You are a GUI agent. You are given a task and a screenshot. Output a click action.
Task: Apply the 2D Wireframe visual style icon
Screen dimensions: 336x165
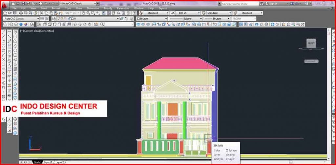tap(6, 24)
